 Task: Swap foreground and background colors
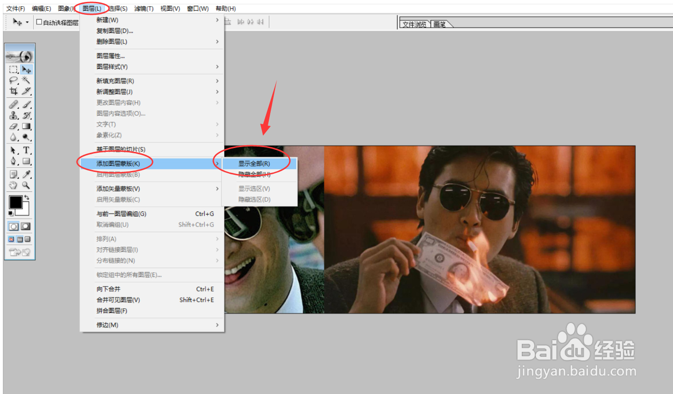point(27,197)
